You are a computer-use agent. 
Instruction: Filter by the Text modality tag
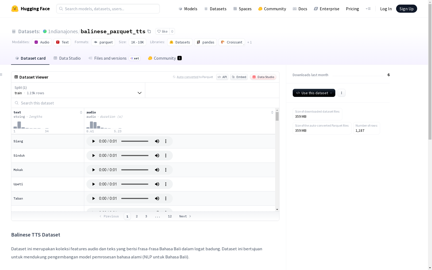62,42
